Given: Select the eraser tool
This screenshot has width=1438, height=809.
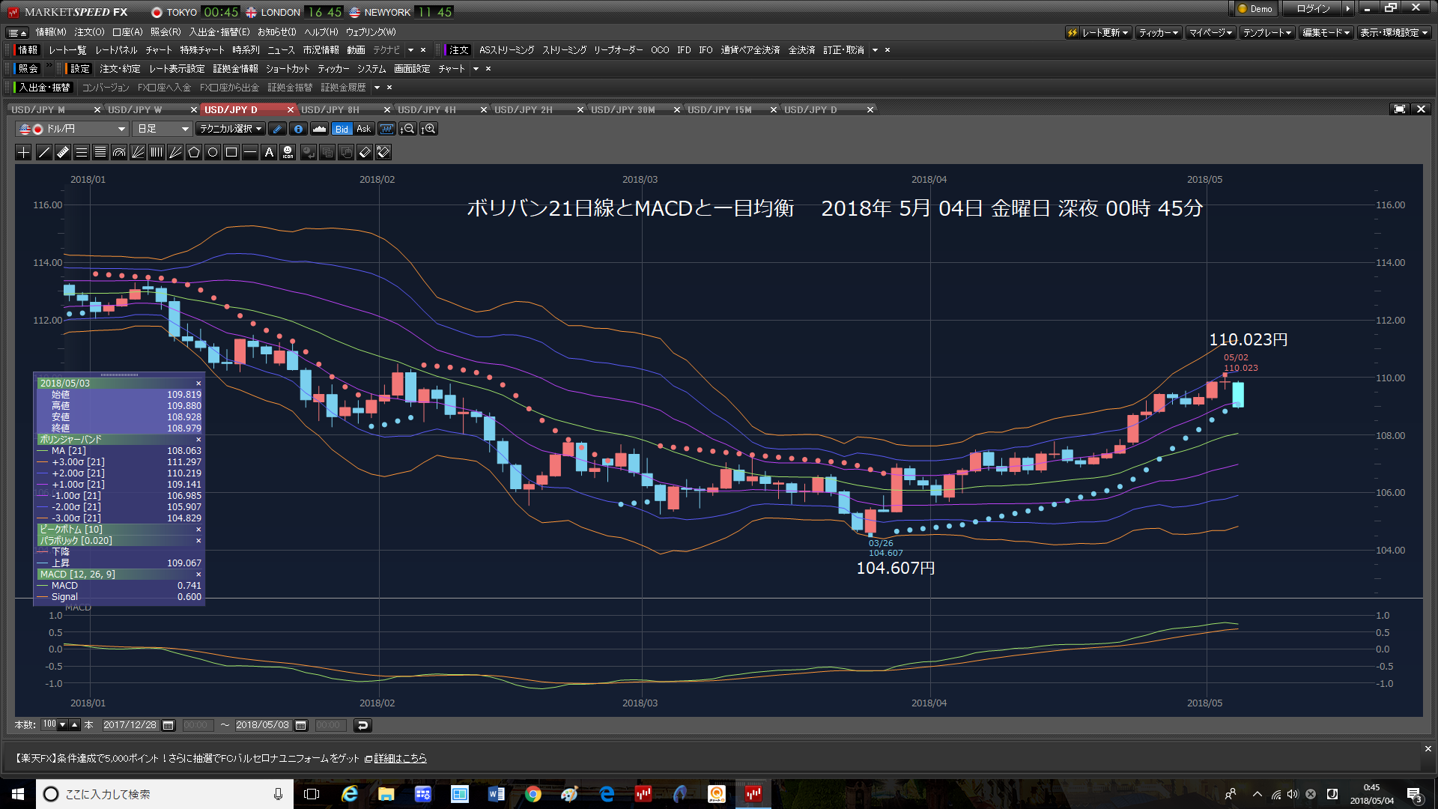Looking at the screenshot, I should (365, 153).
